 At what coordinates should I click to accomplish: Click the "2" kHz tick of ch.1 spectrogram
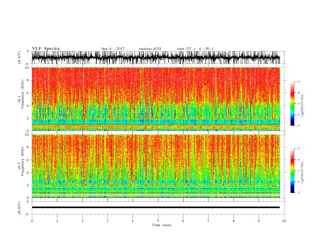click(x=28, y=118)
